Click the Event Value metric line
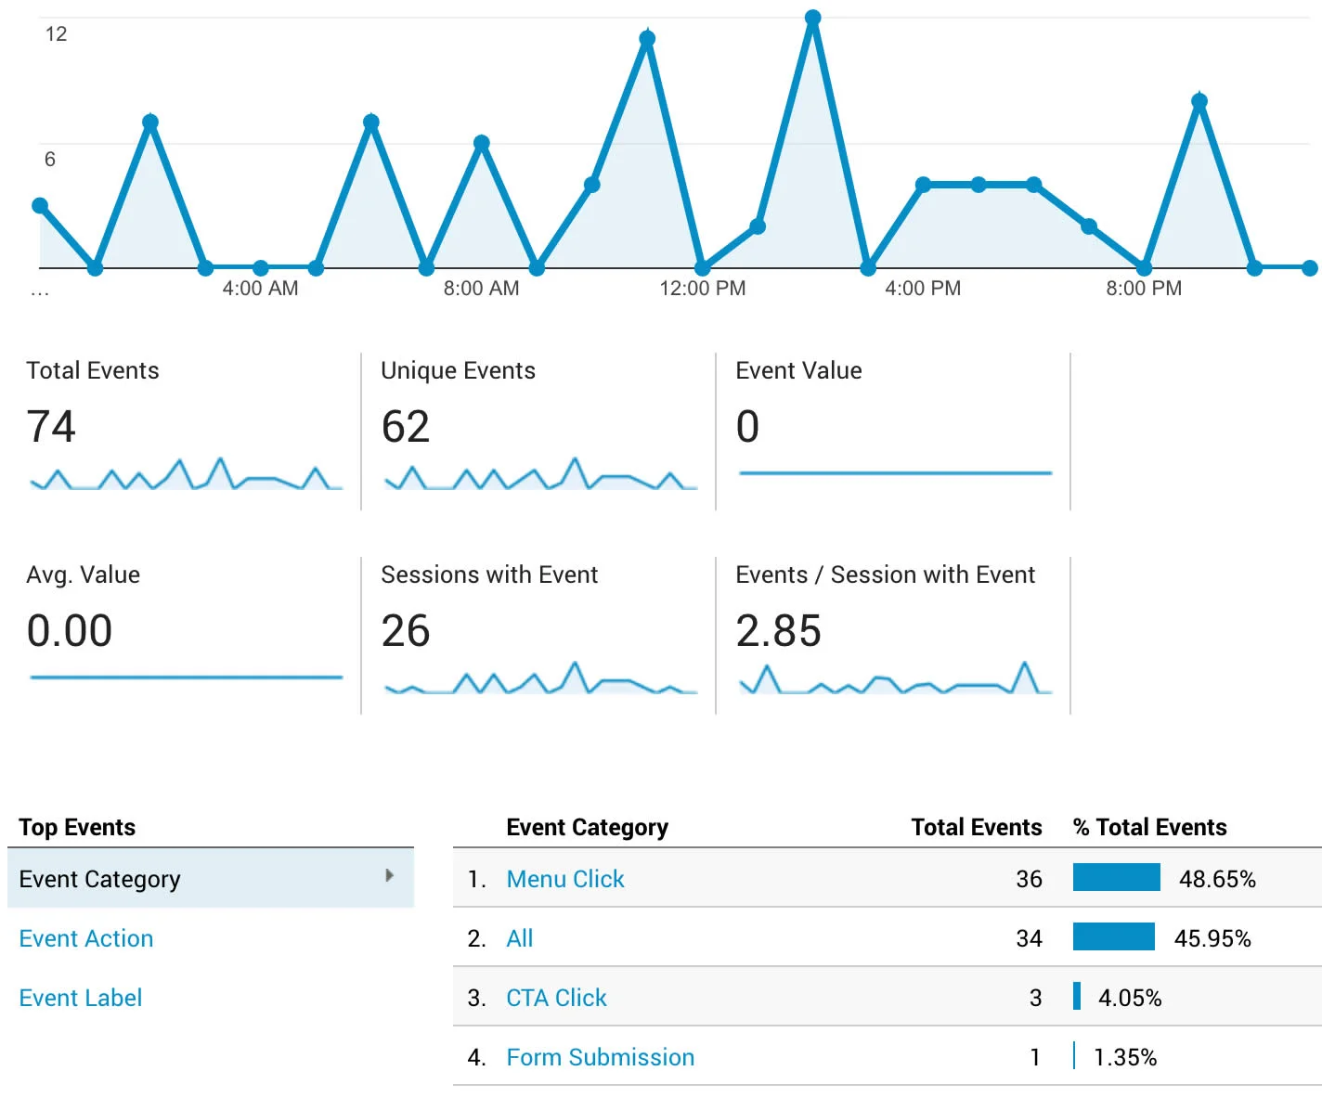The height and width of the screenshot is (1097, 1322). pyautogui.click(x=895, y=473)
